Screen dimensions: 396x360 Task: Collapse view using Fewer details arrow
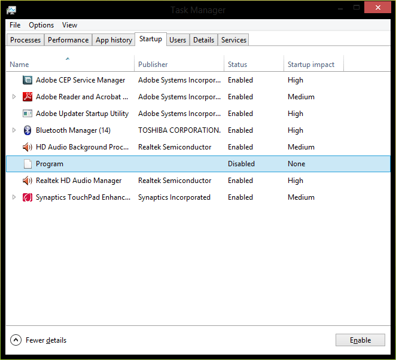(x=16, y=340)
